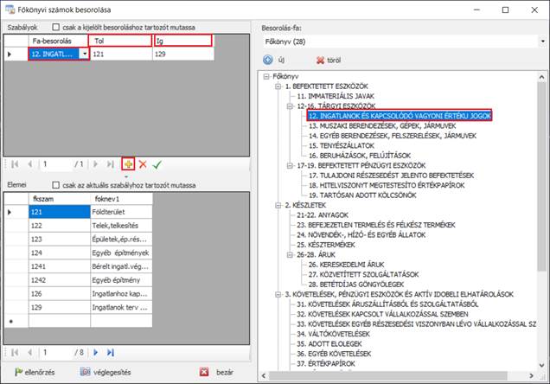
Task: Open the Fa-besorolás cell dropdown arrow
Action: click(x=84, y=54)
